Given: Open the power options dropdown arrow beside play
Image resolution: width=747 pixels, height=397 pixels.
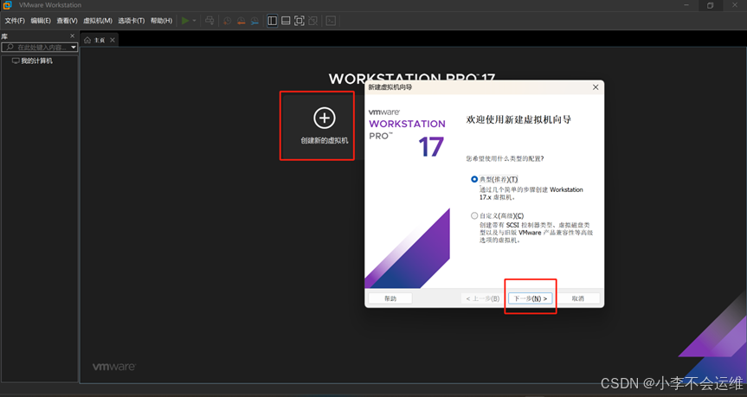Looking at the screenshot, I should tap(195, 21).
